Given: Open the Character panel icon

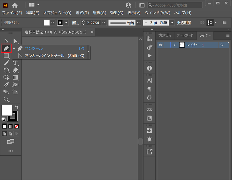Looking at the screenshot, I should tap(149, 81).
